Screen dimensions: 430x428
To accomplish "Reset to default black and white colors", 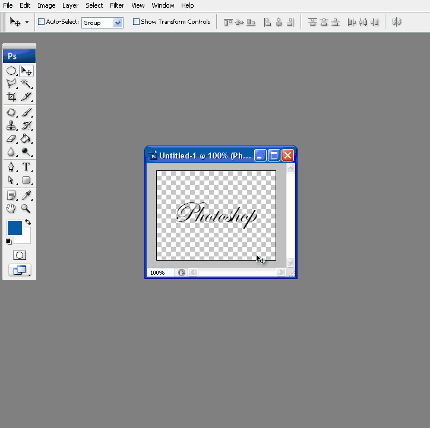I will pos(9,241).
